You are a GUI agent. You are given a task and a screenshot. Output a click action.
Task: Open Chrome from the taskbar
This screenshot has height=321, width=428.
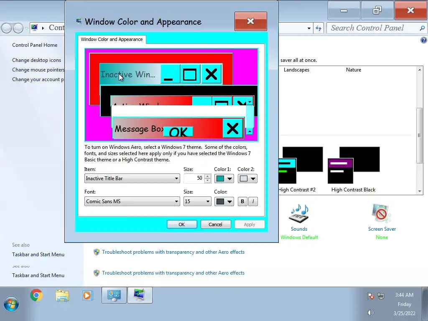point(36,295)
